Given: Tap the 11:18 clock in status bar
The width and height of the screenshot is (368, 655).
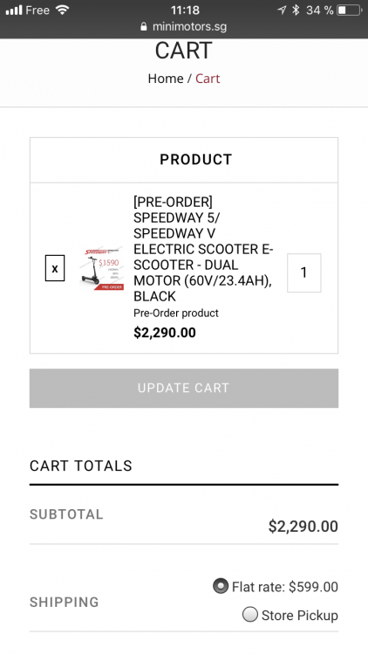Looking at the screenshot, I should coord(185,10).
